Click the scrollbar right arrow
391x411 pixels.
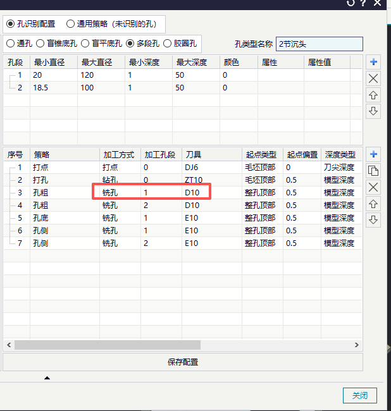tap(357, 345)
